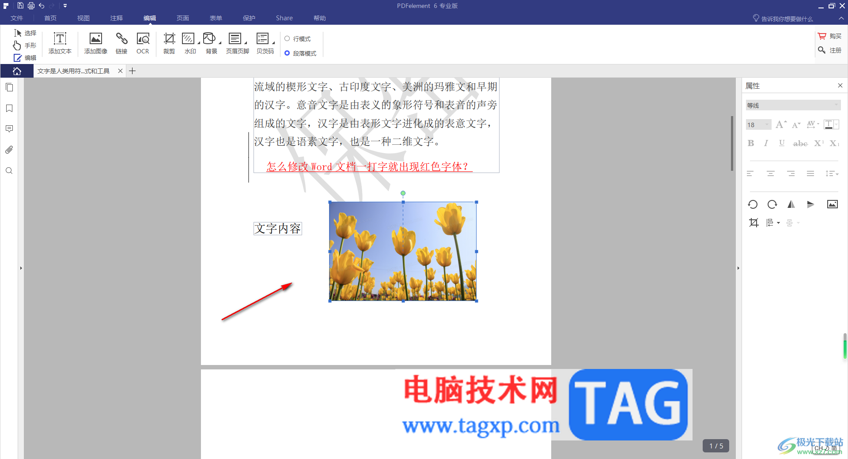The height and width of the screenshot is (459, 848).
Task: Open the page thumbnails sidebar panel
Action: (9, 87)
